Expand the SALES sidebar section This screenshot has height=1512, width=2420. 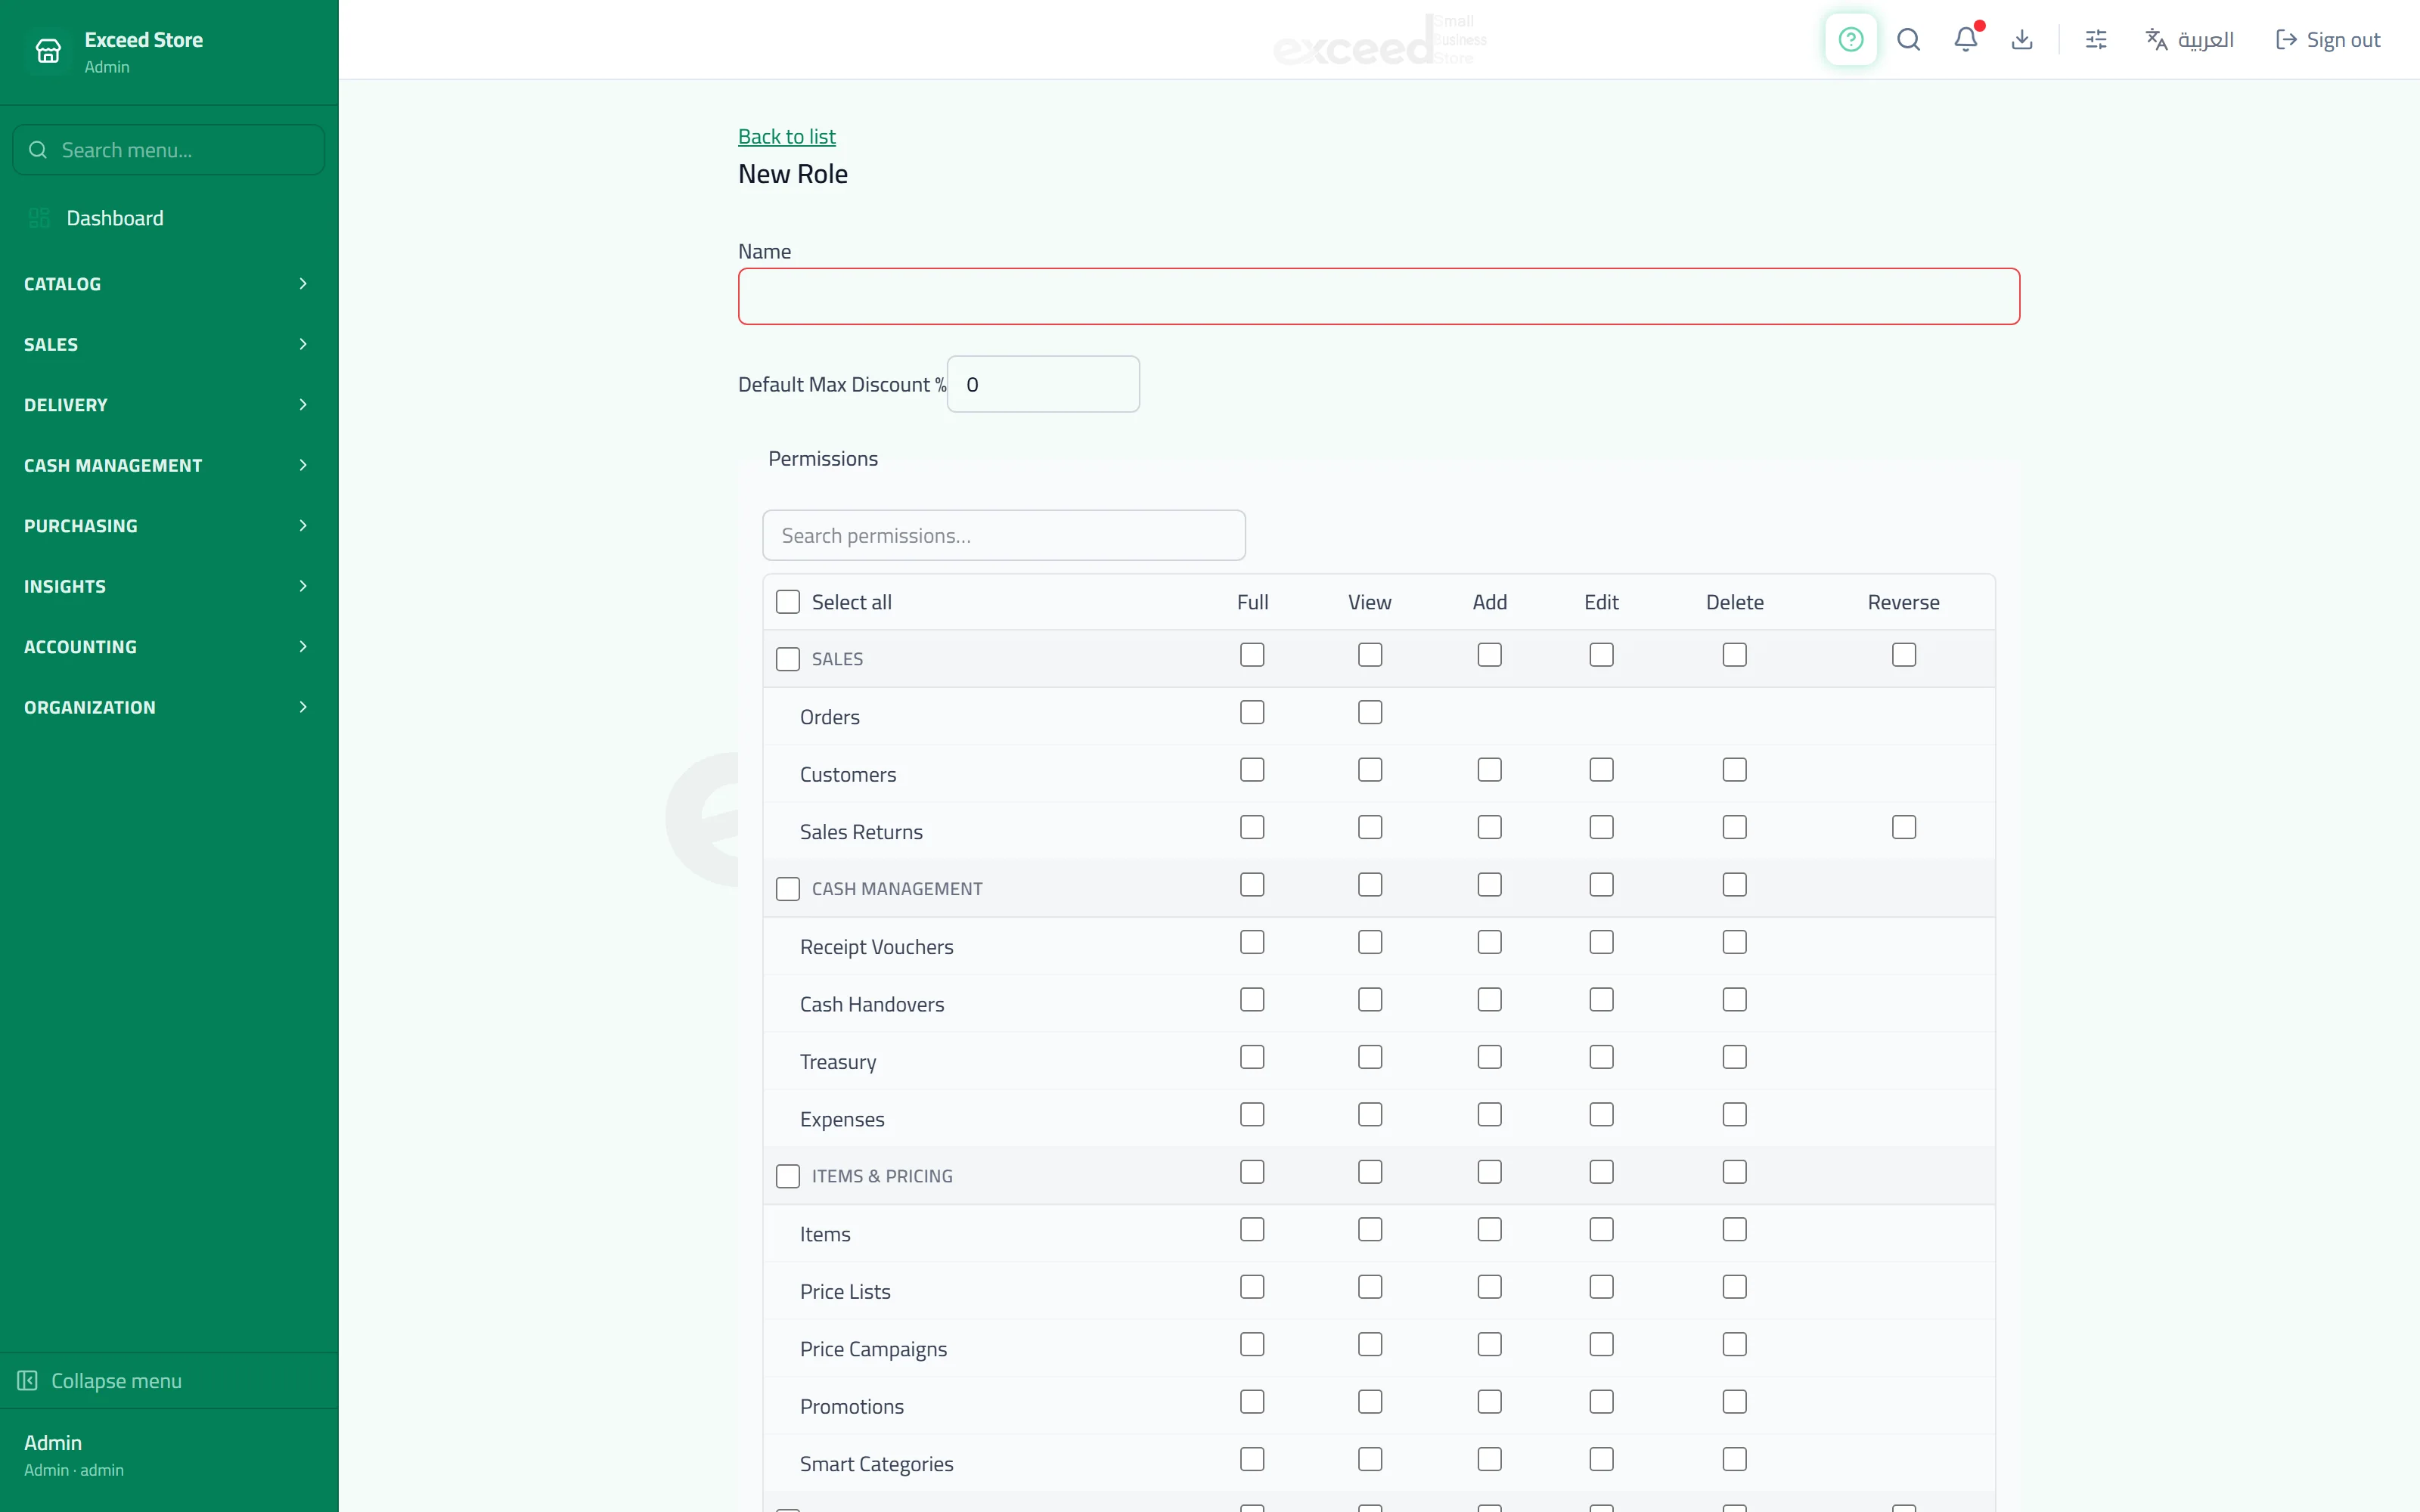pyautogui.click(x=169, y=344)
